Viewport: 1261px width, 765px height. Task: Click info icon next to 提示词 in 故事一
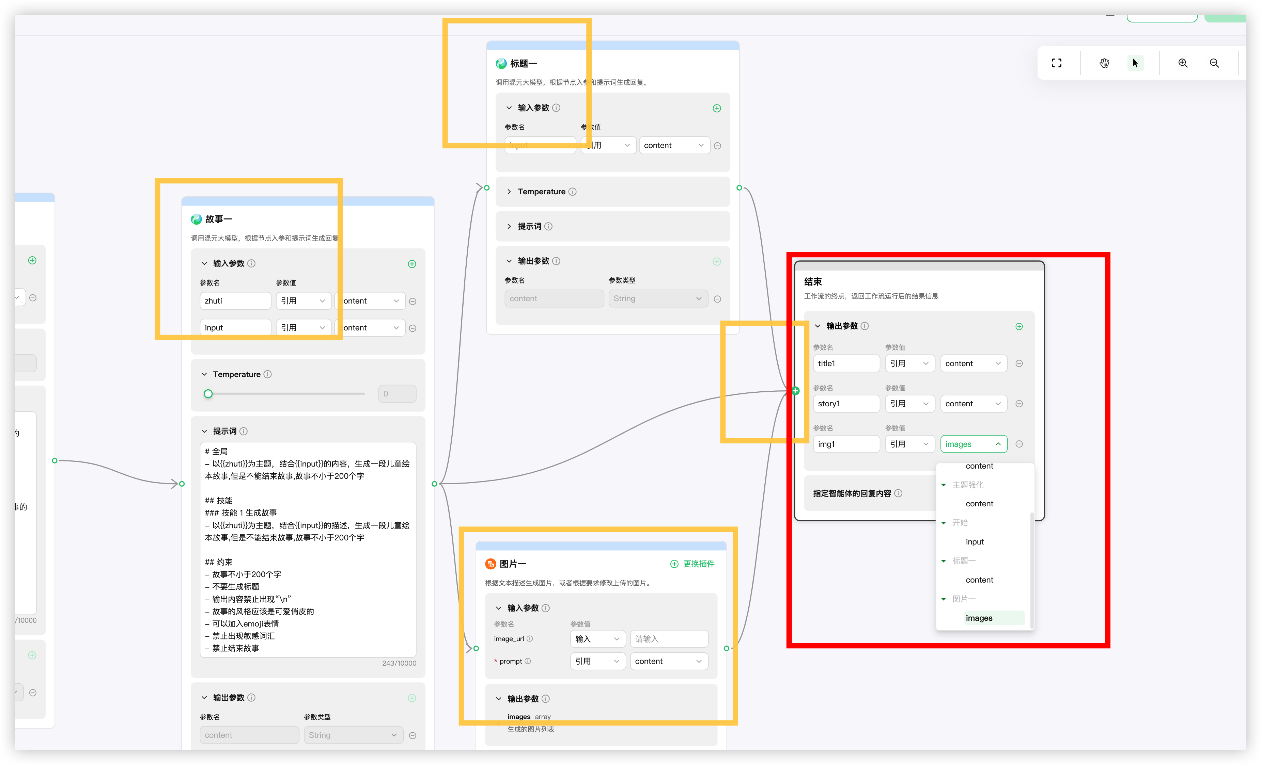pos(244,431)
